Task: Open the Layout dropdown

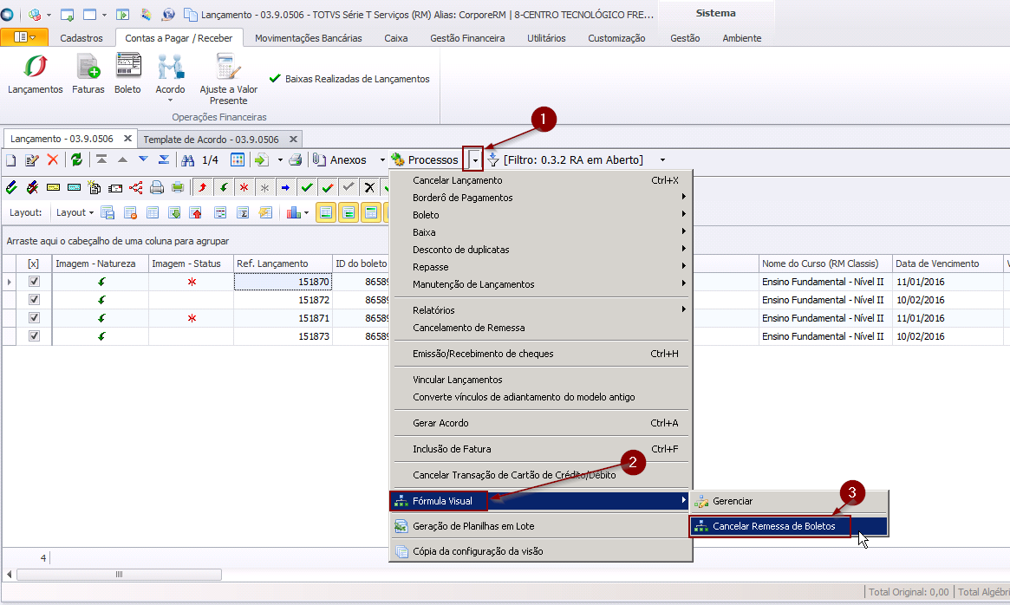Action: [x=73, y=212]
